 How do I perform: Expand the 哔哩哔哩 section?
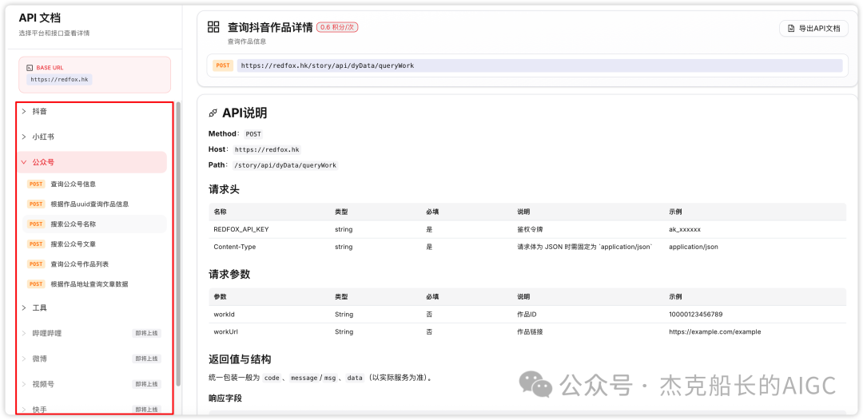(x=92, y=333)
